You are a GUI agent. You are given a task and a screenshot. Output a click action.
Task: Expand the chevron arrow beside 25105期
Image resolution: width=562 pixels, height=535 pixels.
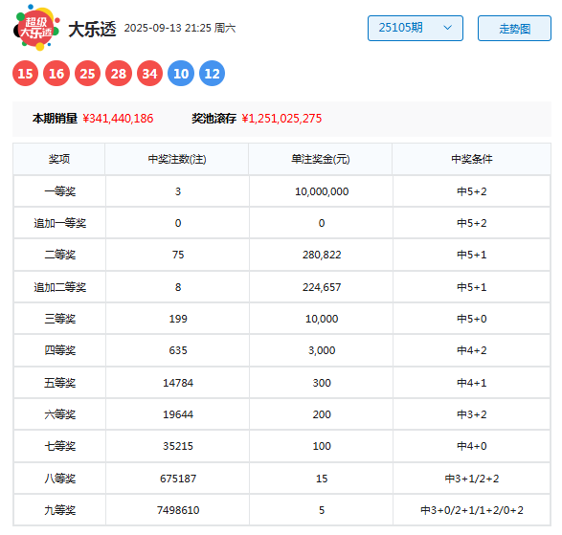click(447, 28)
